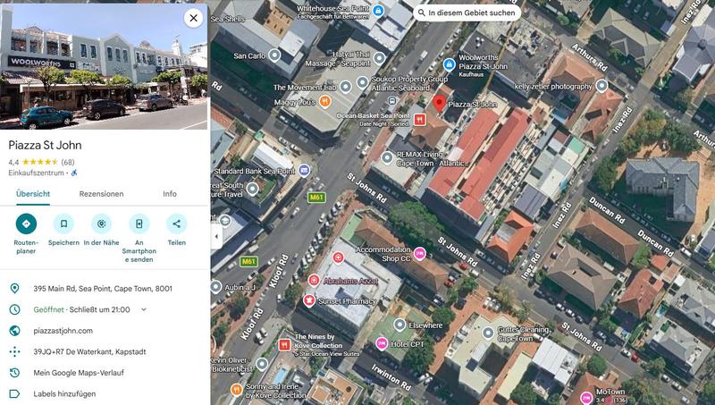Open the Woolworths street view photo
Image resolution: width=715 pixels, height=405 pixels.
pos(104,66)
